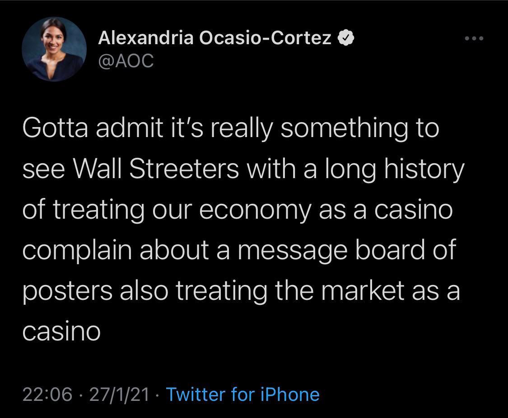The image size is (508, 418).
Task: Click the display name Alexandria Ocasio-Cortez
Action: coord(215,39)
